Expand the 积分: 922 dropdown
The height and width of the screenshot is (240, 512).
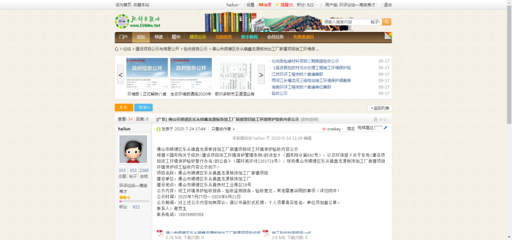click(307, 5)
